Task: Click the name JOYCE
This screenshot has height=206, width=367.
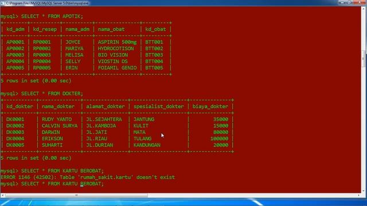Action: [x=73, y=42]
